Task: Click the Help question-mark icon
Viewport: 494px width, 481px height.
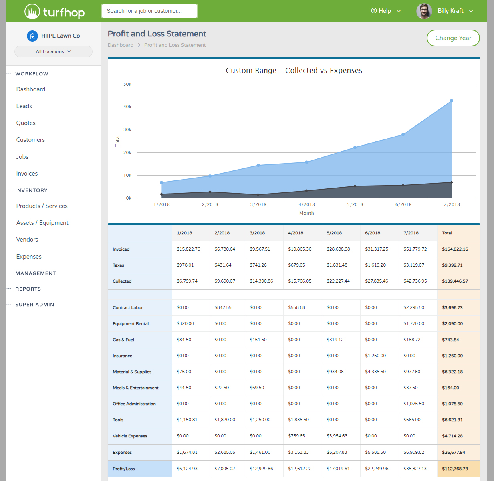Action: (x=373, y=11)
